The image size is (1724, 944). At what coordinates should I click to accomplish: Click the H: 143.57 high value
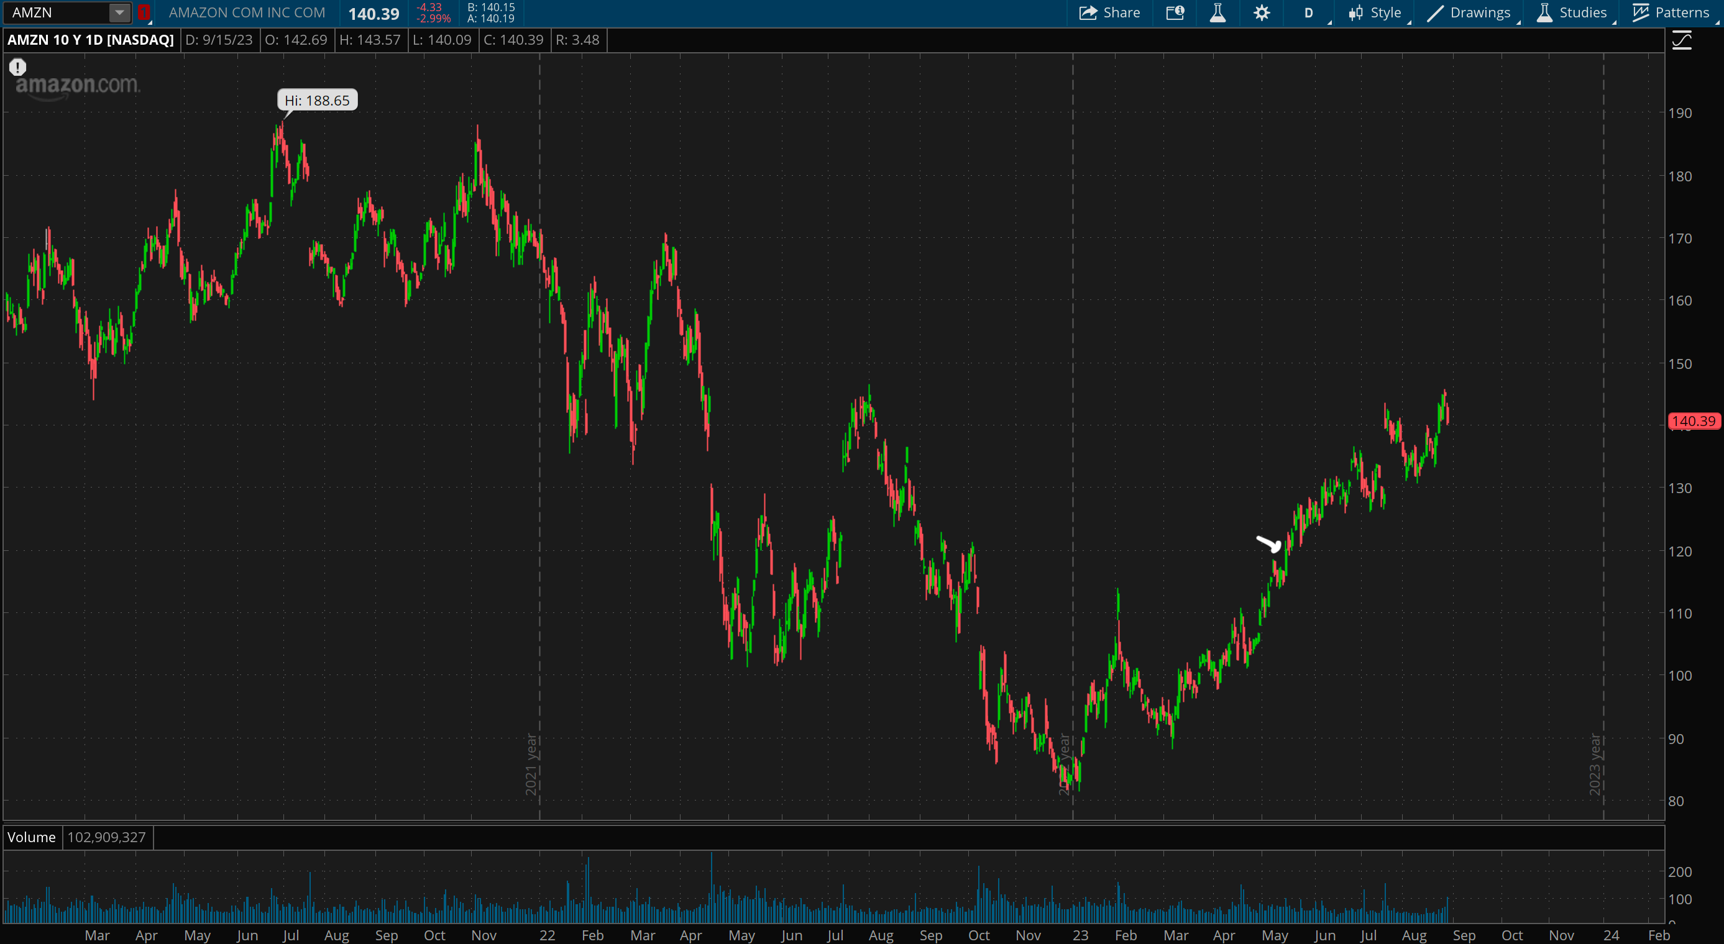click(369, 40)
